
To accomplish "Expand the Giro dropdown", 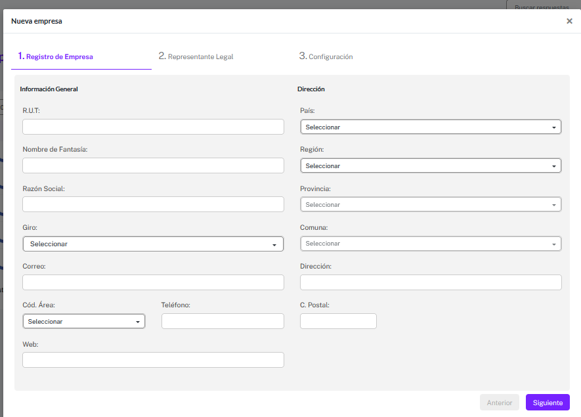I will click(153, 244).
